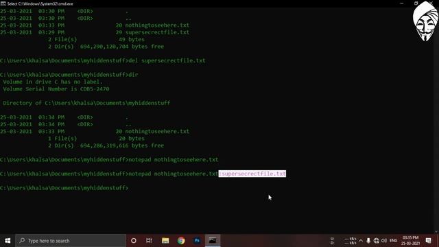The width and height of the screenshot is (439, 247).
Task: Restore down the Command Prompt window
Action: pyautogui.click(x=416, y=3)
